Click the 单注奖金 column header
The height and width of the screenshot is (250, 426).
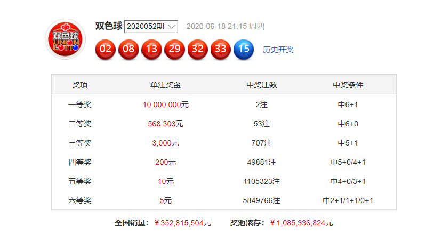coord(165,85)
